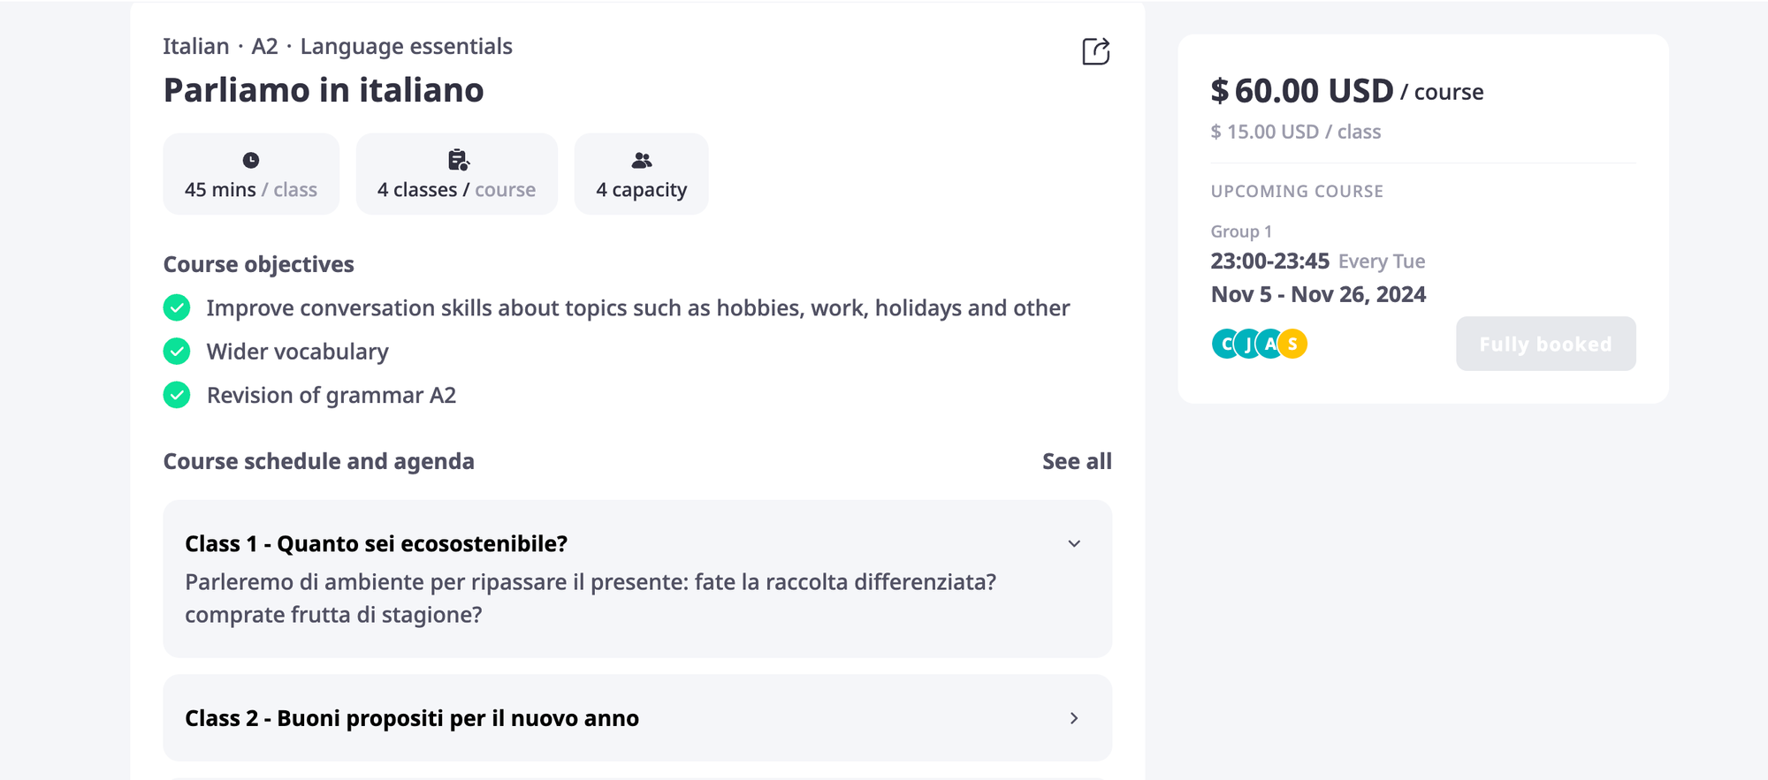Click green checkmark beside Wider vocabulary
Viewport: 1768px width, 780px height.
[x=177, y=352]
